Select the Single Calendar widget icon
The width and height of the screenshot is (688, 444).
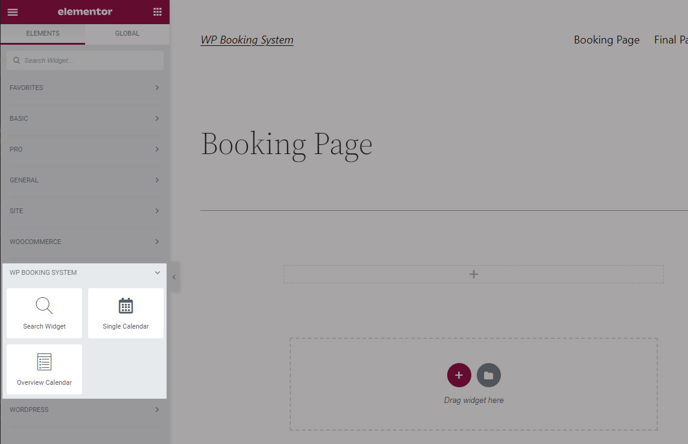coord(126,306)
